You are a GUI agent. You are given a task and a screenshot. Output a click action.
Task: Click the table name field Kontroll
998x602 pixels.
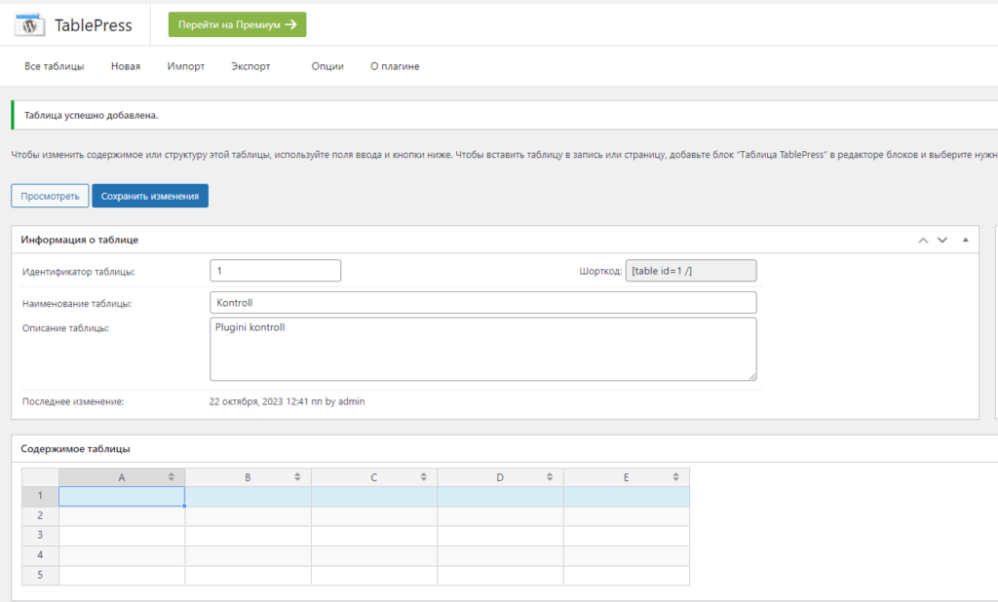tap(483, 302)
